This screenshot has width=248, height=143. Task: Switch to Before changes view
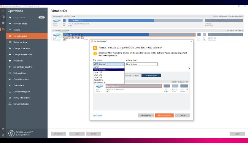point(132,75)
